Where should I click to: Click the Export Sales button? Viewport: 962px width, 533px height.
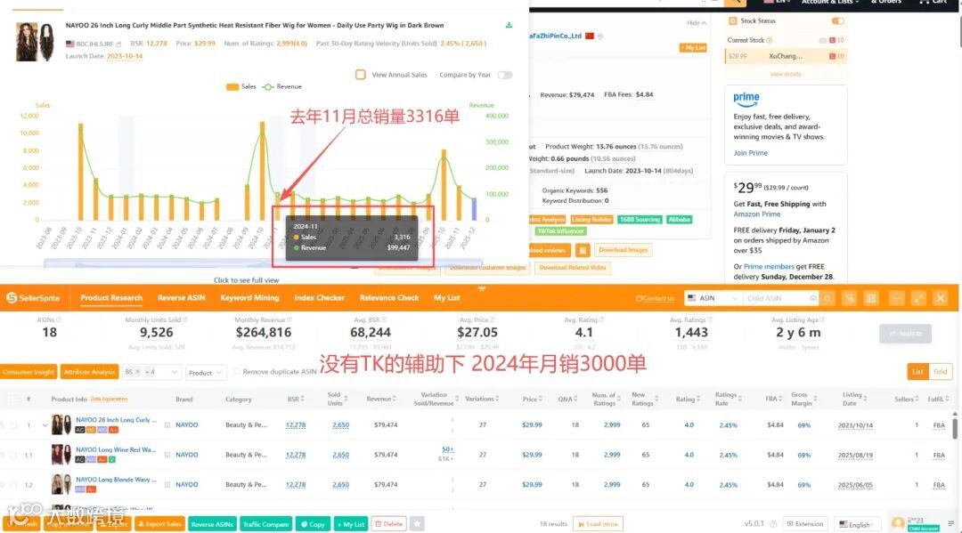click(159, 524)
